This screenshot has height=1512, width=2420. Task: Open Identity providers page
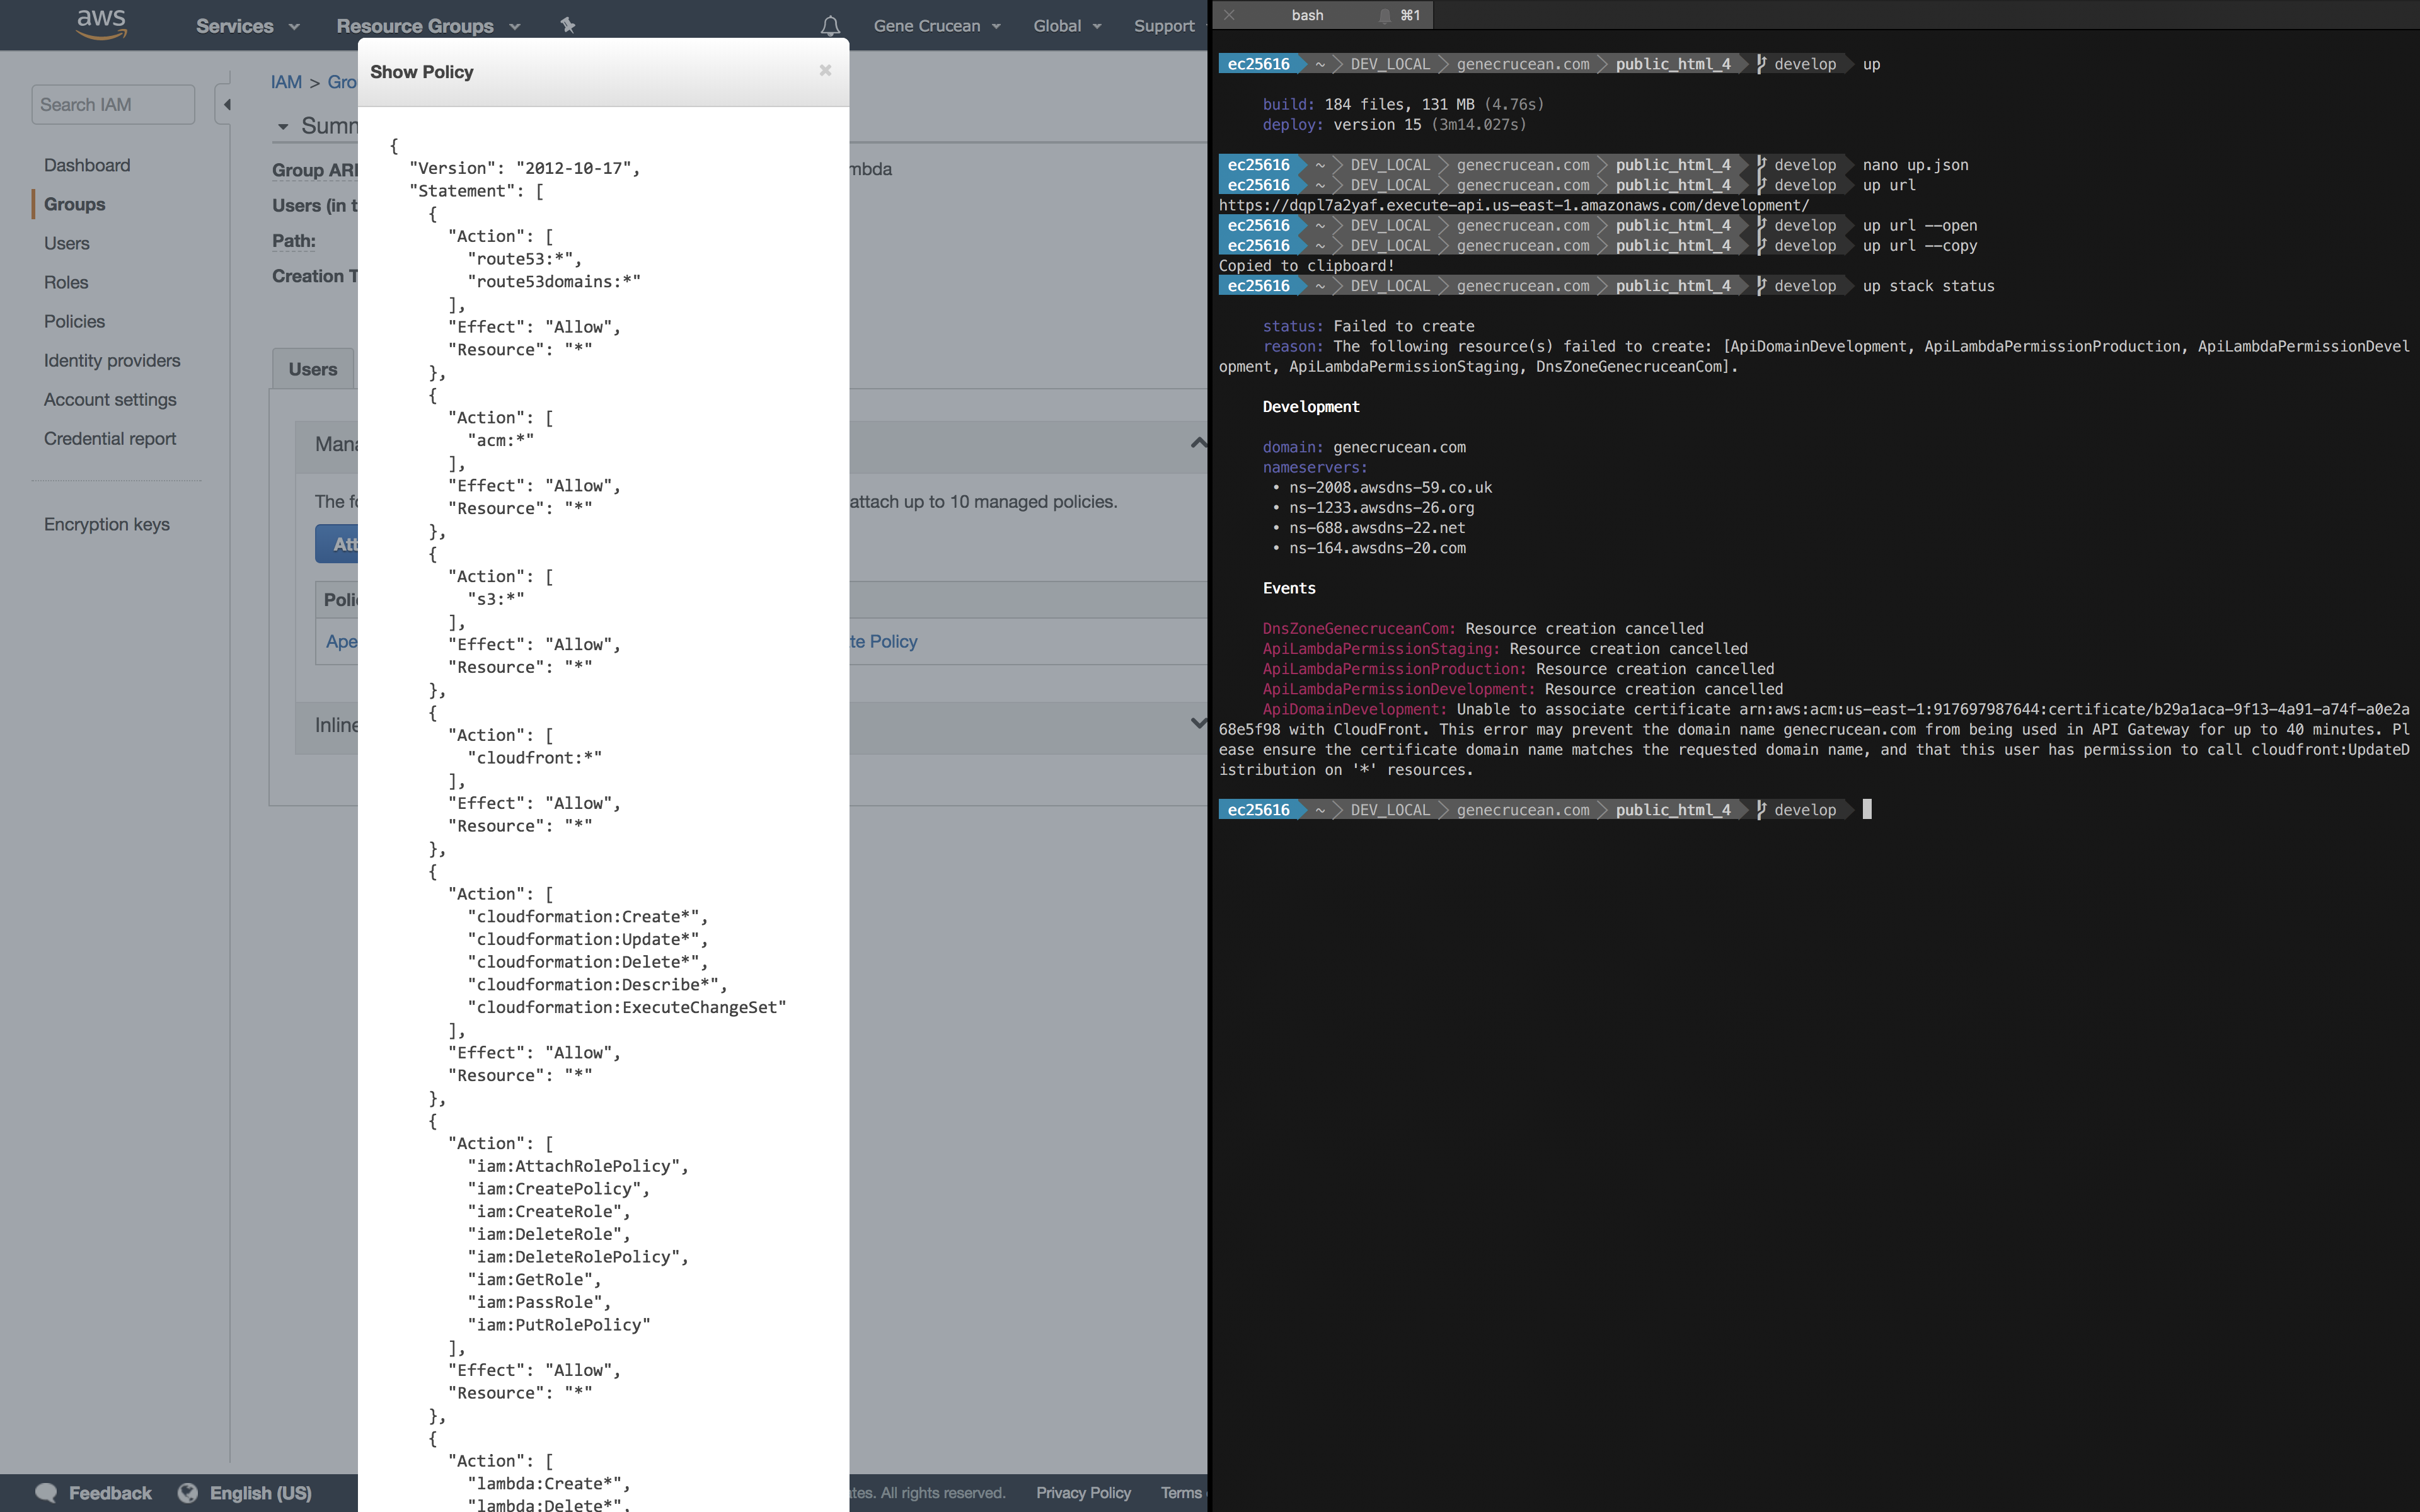click(112, 360)
